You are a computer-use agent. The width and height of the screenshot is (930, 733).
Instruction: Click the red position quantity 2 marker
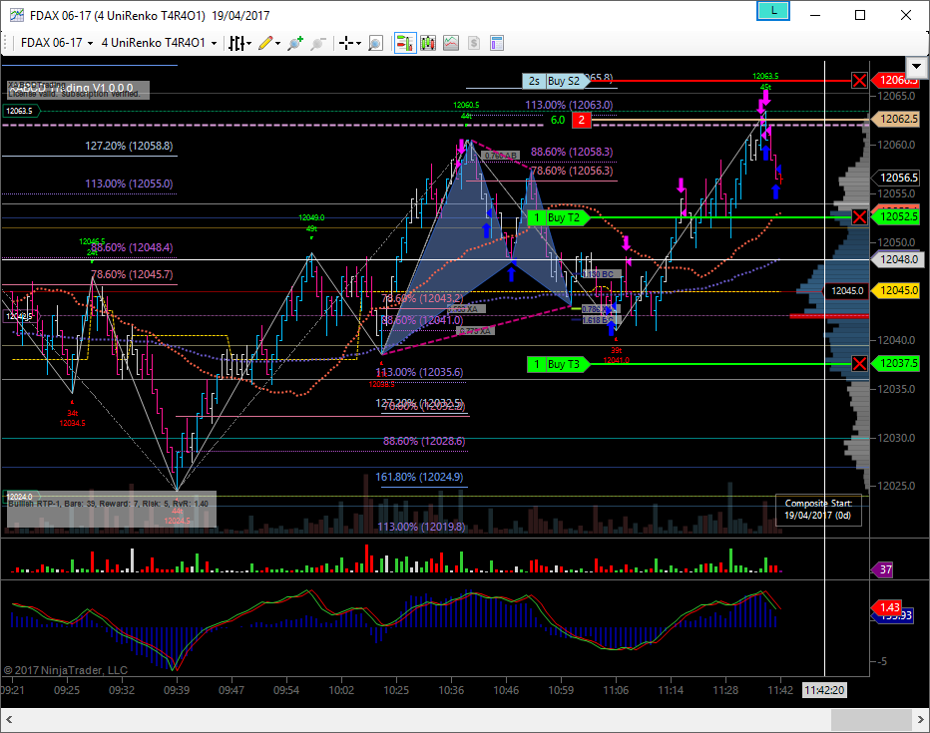581,121
